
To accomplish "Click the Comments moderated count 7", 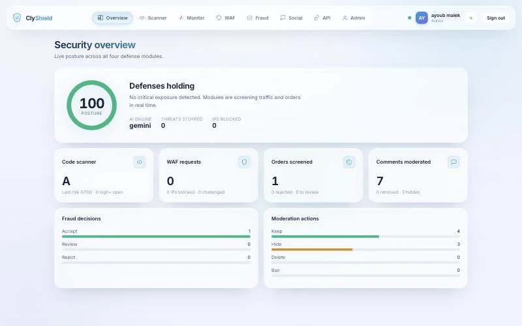I will pyautogui.click(x=380, y=181).
